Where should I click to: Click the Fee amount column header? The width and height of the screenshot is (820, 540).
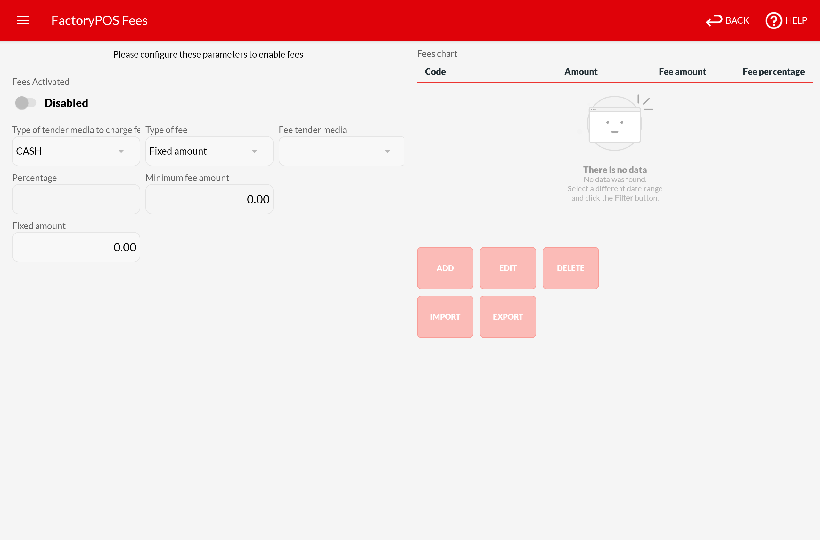pos(682,72)
